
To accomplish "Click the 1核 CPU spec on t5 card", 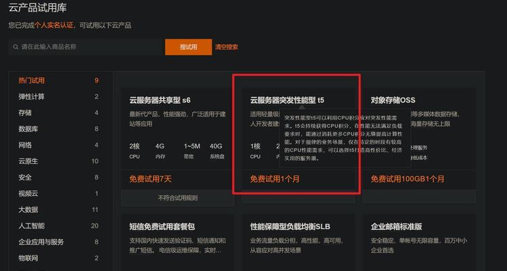I will [x=255, y=151].
